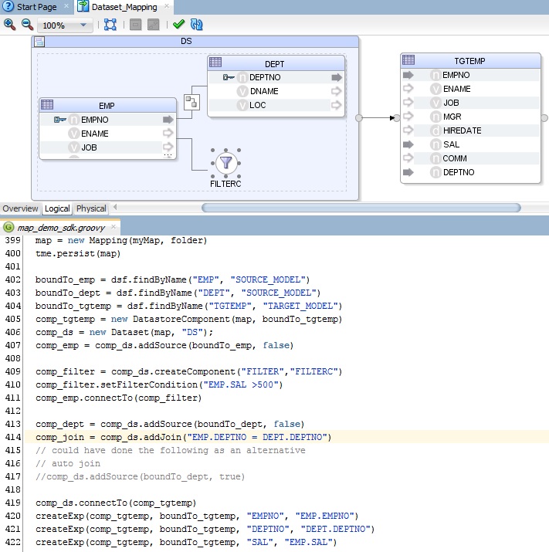Close the Dataset_Mapping tab
Viewport: 549px width, 552px height.
point(167,7)
